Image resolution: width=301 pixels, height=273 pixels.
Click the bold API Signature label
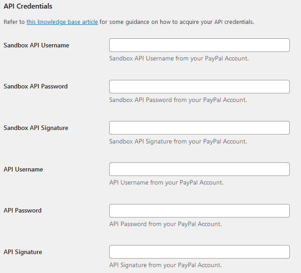click(x=23, y=252)
